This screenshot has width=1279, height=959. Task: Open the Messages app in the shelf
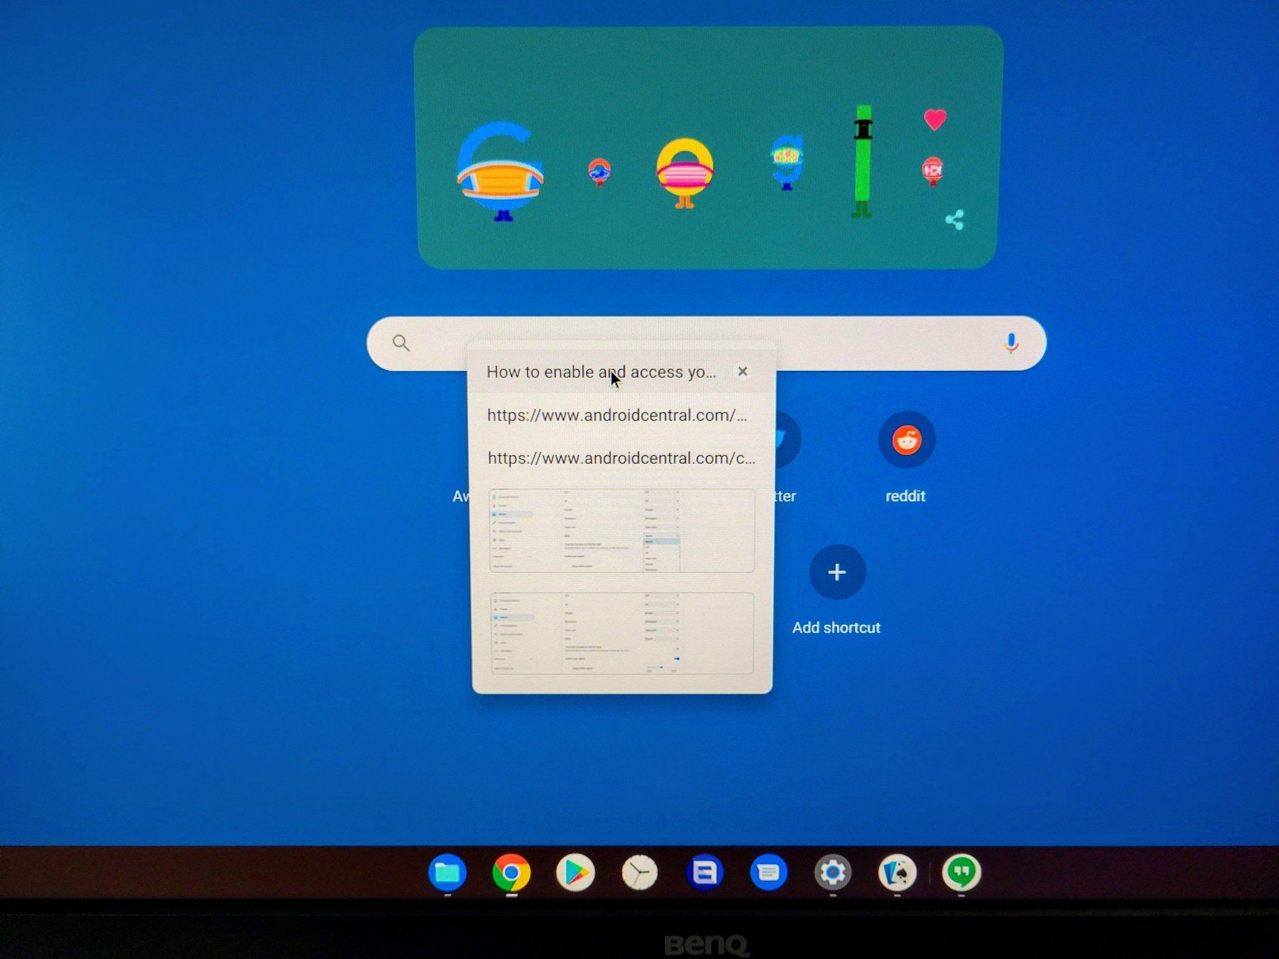769,872
